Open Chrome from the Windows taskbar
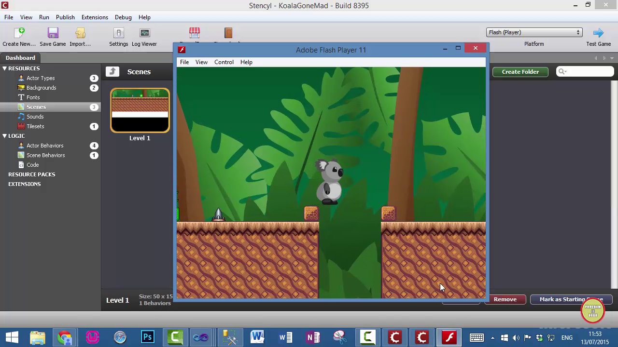This screenshot has width=618, height=347. (65, 337)
